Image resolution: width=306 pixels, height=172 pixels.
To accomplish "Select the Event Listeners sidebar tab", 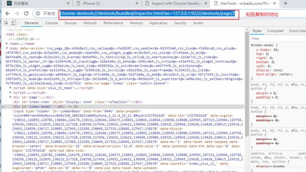I will point(298,31).
